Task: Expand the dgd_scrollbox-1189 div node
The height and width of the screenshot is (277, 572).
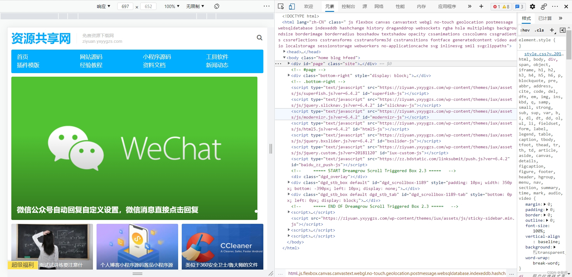Action: (289, 182)
